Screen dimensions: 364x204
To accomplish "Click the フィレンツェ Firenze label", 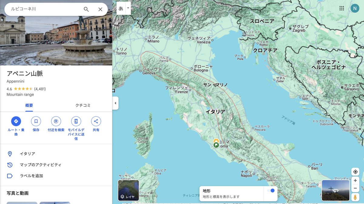I will click(x=177, y=90).
